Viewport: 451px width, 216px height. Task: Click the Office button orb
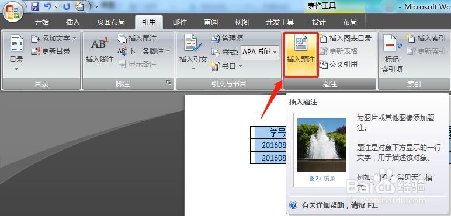coord(13,12)
